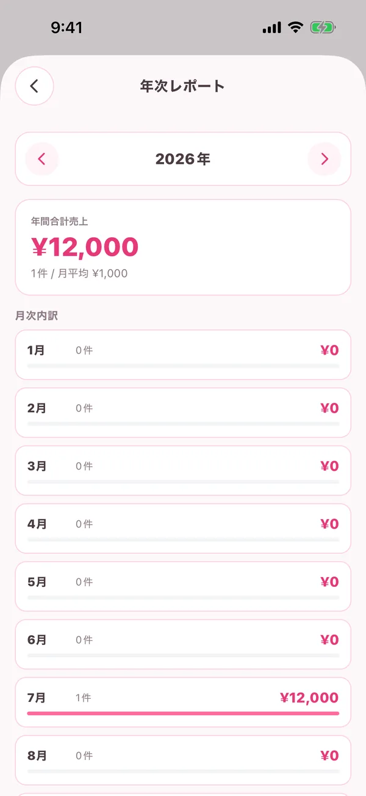Open the 6月 monthly breakdown card
366x796 pixels.
click(183, 644)
